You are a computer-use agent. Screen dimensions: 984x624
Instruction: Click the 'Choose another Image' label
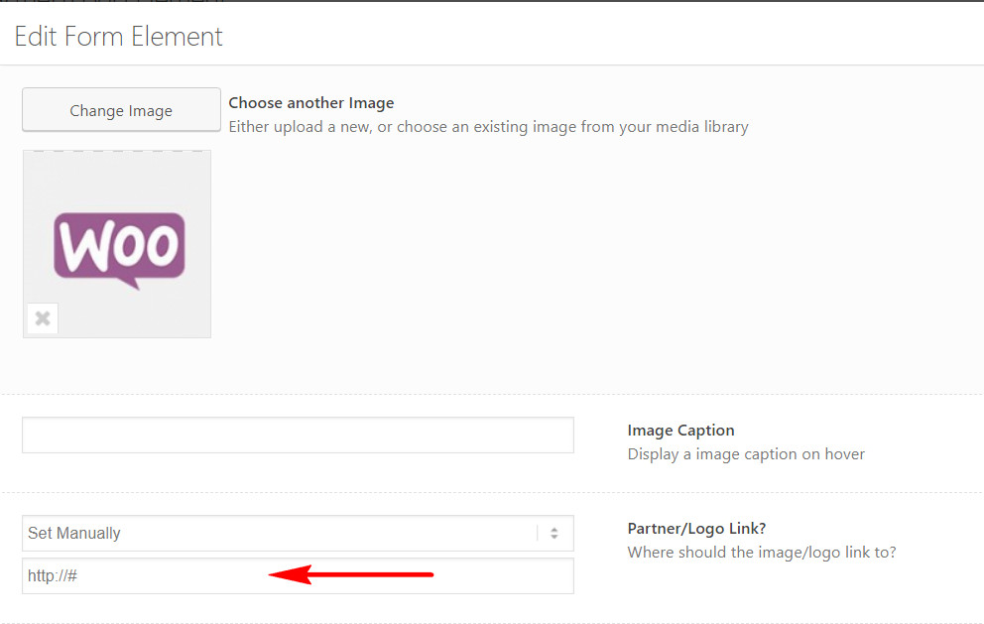311,103
